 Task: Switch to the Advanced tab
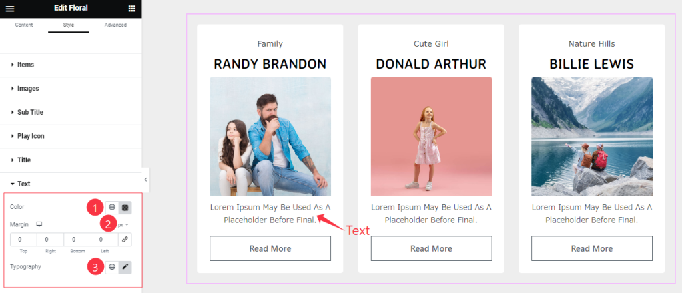coord(115,25)
